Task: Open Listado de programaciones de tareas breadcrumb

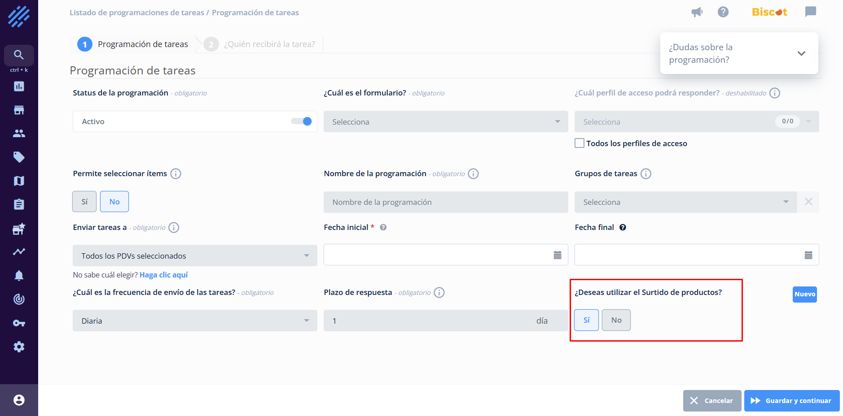Action: click(x=136, y=13)
